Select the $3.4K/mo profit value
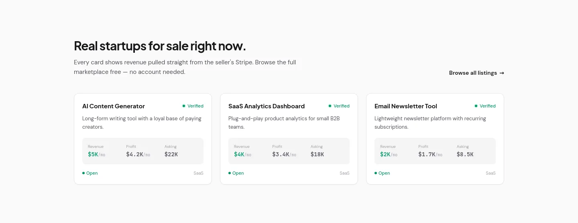 coord(284,154)
